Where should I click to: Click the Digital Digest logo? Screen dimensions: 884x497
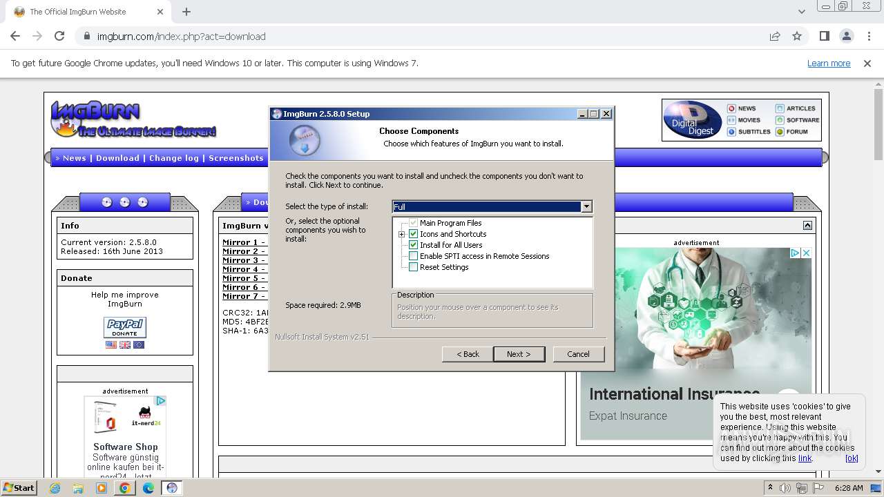pyautogui.click(x=693, y=120)
